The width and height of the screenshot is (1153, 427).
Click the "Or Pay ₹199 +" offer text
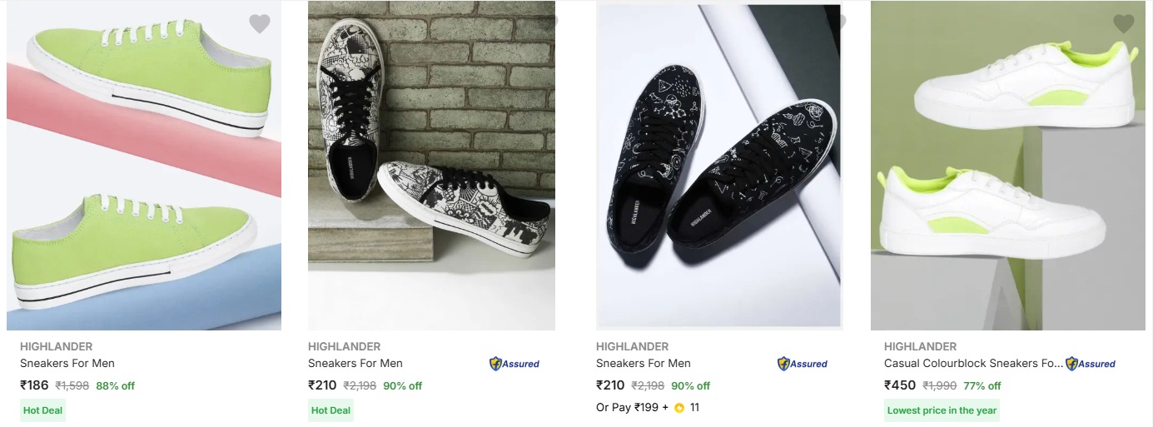(633, 408)
